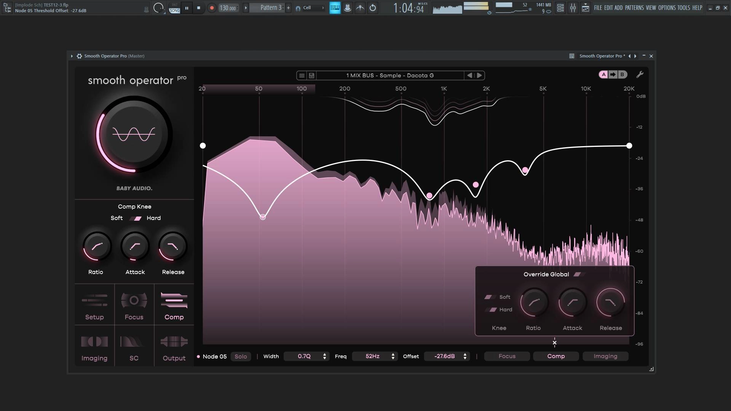Viewport: 731px width, 411px height.
Task: Save preset with the floppy disk icon
Action: 311,75
